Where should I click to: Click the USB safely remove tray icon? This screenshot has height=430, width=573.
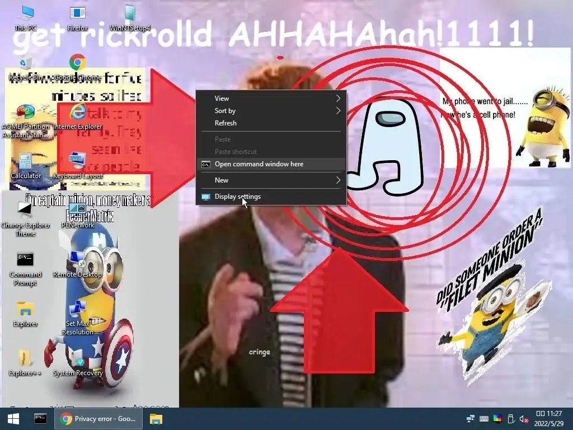(x=511, y=419)
